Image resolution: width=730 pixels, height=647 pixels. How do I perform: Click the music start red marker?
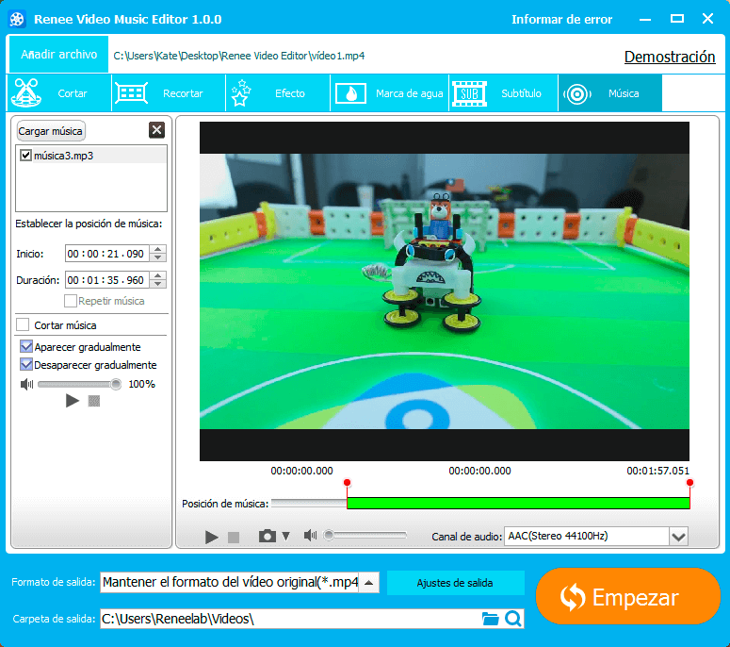(x=347, y=483)
